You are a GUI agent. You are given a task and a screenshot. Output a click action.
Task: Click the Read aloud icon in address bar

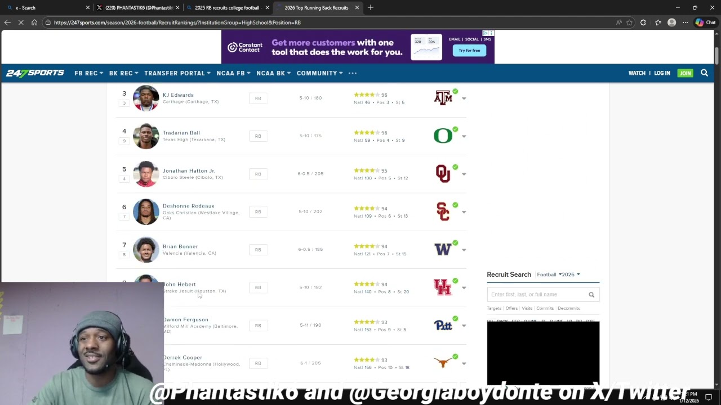click(618, 22)
